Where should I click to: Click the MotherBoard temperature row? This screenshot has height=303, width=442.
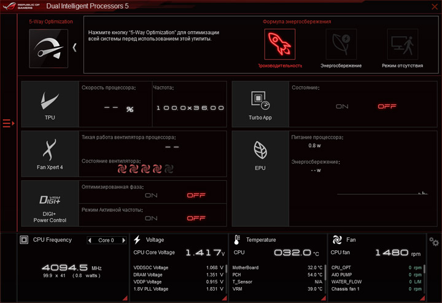coord(277,267)
